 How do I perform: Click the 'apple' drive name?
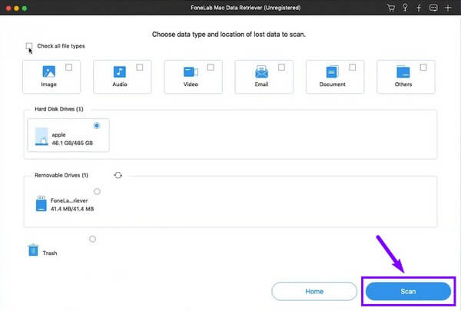59,135
